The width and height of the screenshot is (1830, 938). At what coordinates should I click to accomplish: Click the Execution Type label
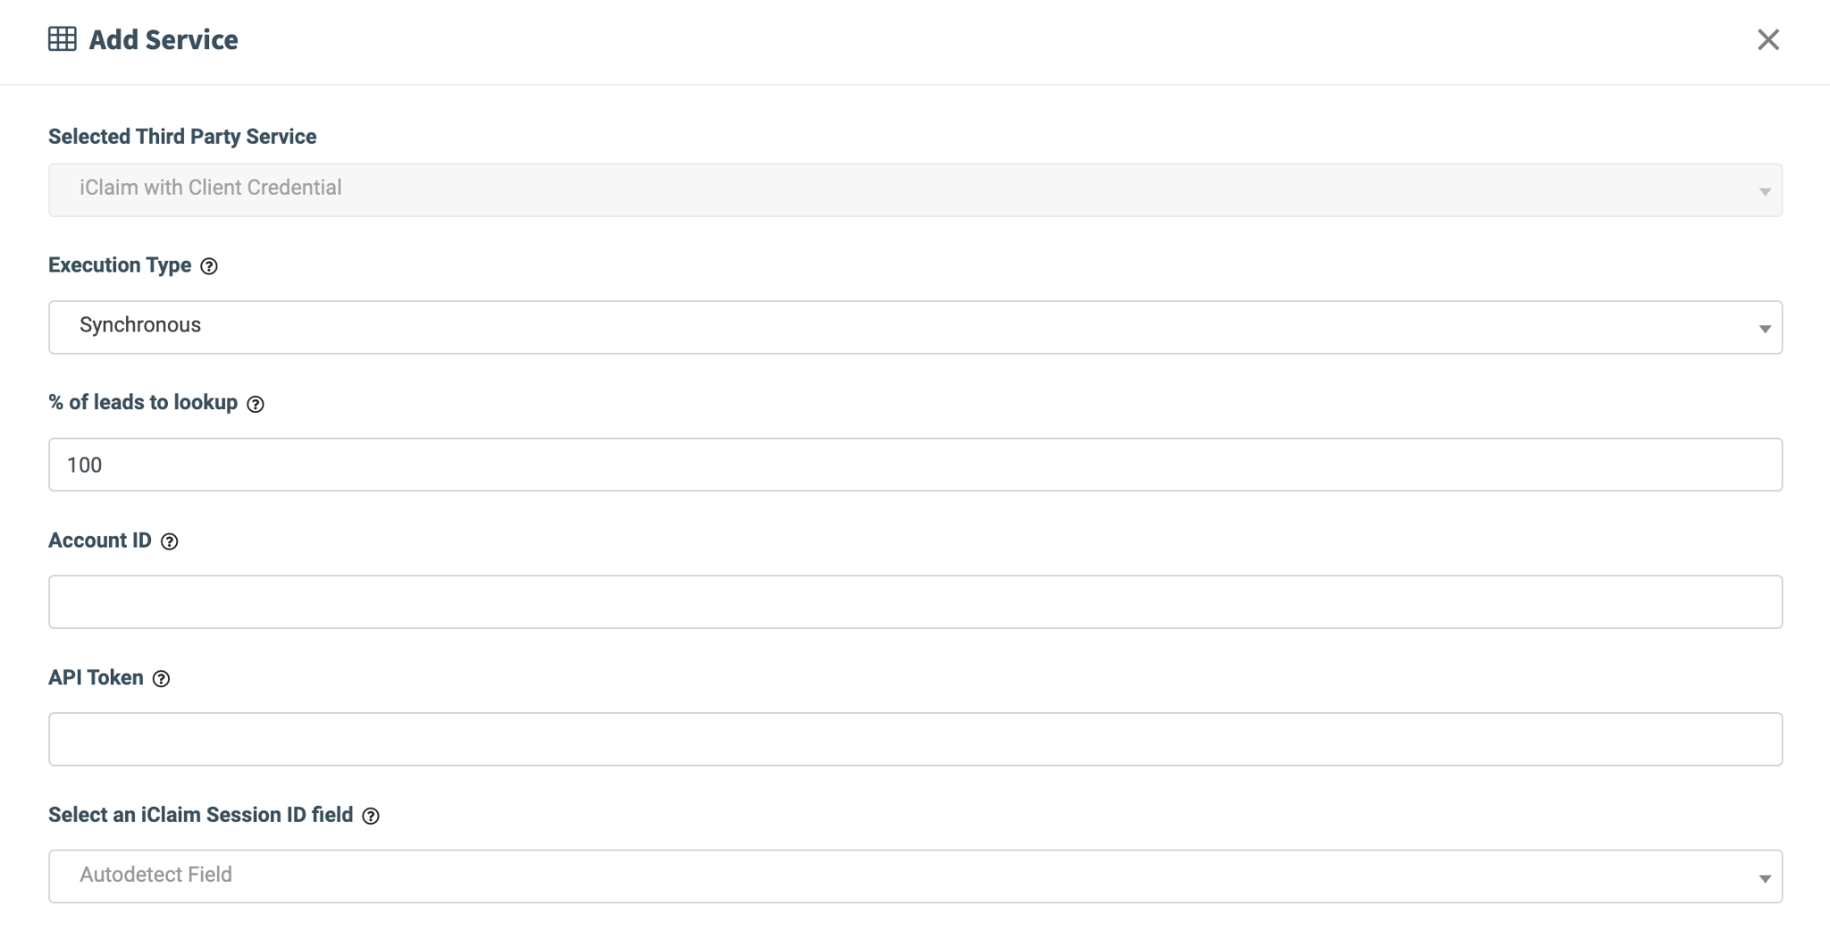click(120, 265)
